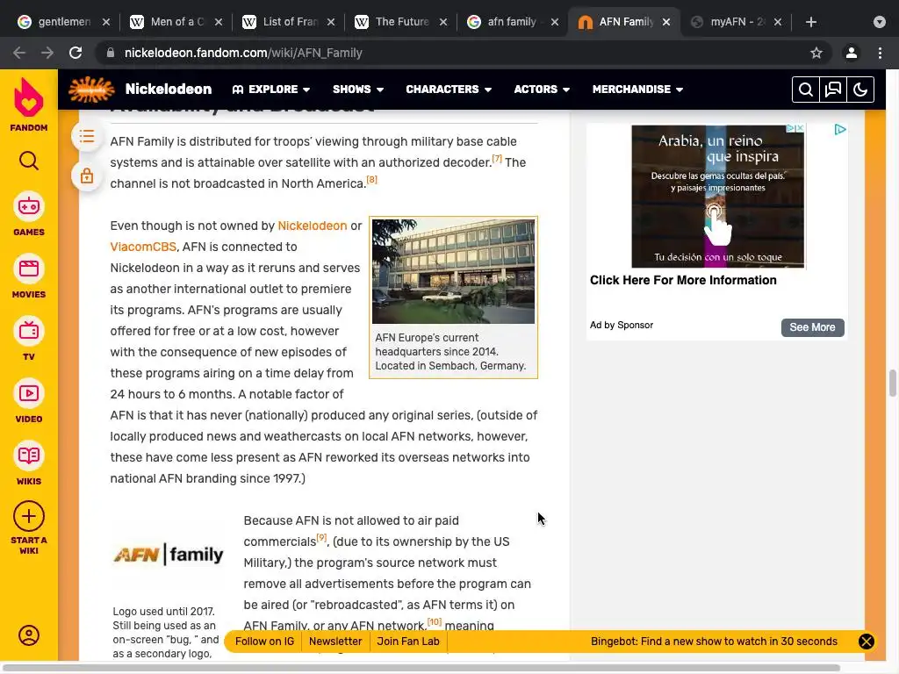Follow the Nickelodeon article link

pyautogui.click(x=312, y=226)
